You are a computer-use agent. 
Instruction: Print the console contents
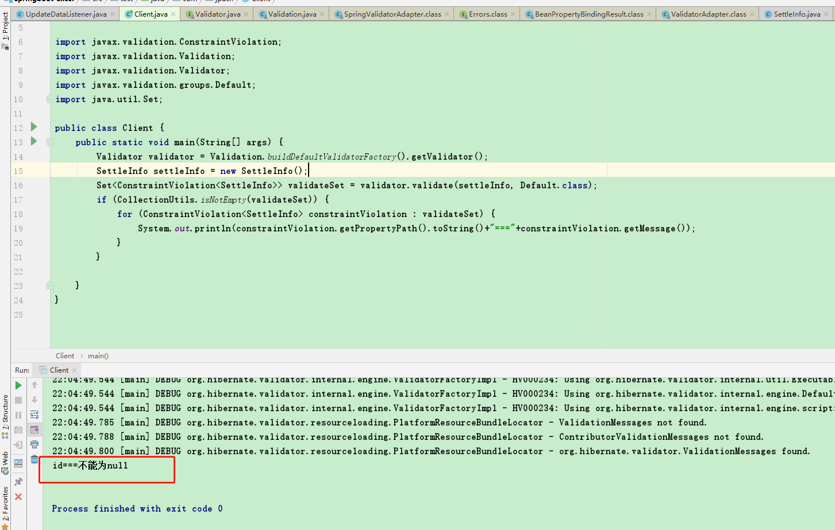[34, 444]
